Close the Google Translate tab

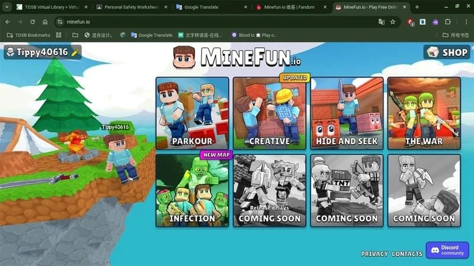click(x=245, y=7)
